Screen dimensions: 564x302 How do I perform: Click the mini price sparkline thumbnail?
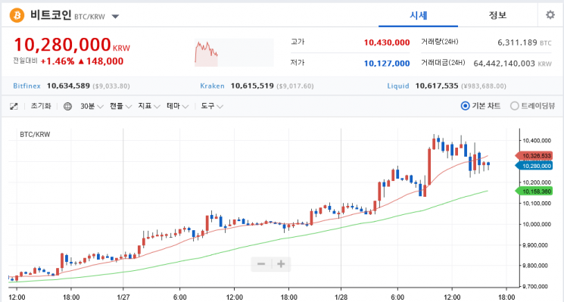(234, 53)
